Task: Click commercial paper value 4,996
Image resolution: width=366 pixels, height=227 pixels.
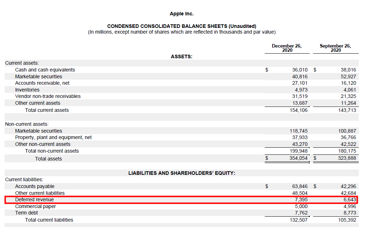Action: [x=350, y=207]
